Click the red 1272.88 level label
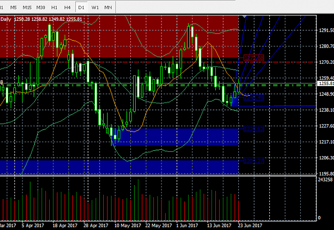This screenshot has height=230, width=334. tap(254, 58)
